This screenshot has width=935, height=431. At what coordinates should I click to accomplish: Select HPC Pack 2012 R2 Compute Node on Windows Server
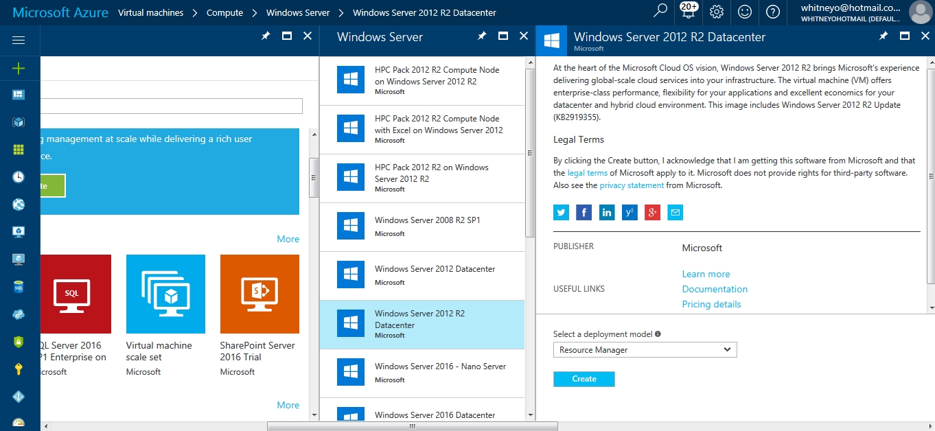pyautogui.click(x=422, y=80)
